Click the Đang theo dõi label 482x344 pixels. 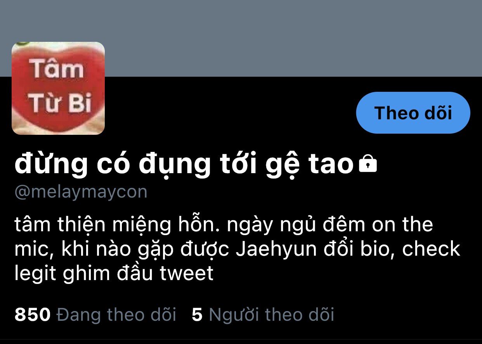tap(116, 314)
